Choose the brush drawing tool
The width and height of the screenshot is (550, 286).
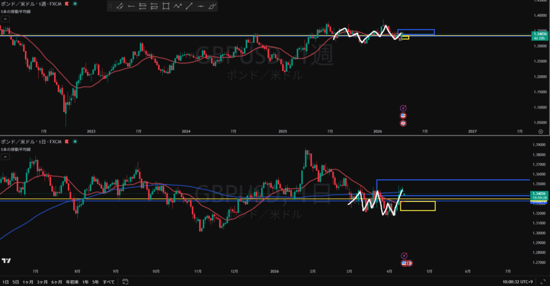click(x=212, y=6)
